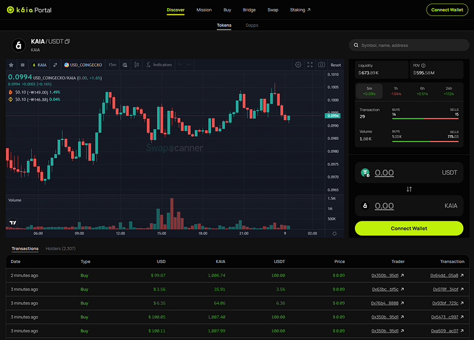Screen dimensions: 474x340
Task: Open the 15m interval dropdown
Action: [112, 65]
